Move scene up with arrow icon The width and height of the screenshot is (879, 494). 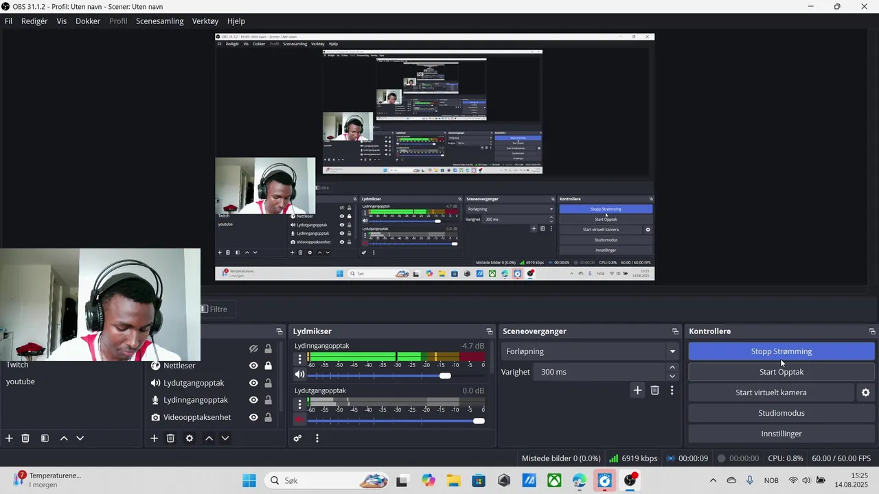64,438
